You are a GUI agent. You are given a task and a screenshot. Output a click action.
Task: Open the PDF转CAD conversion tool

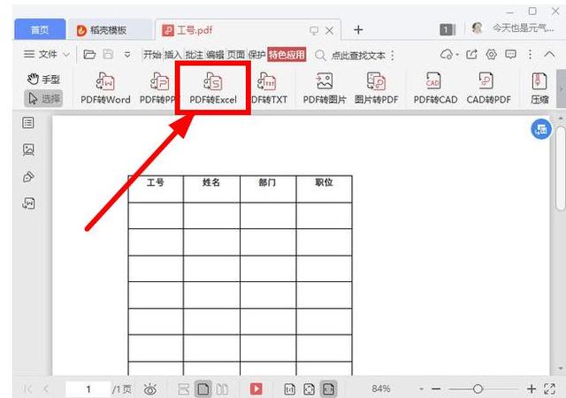pyautogui.click(x=435, y=88)
